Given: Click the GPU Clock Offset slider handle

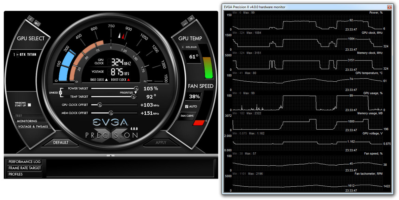Looking at the screenshot, I should click(100, 105).
